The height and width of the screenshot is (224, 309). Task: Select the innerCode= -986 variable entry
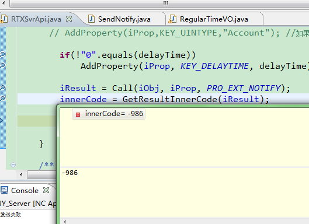click(109, 114)
